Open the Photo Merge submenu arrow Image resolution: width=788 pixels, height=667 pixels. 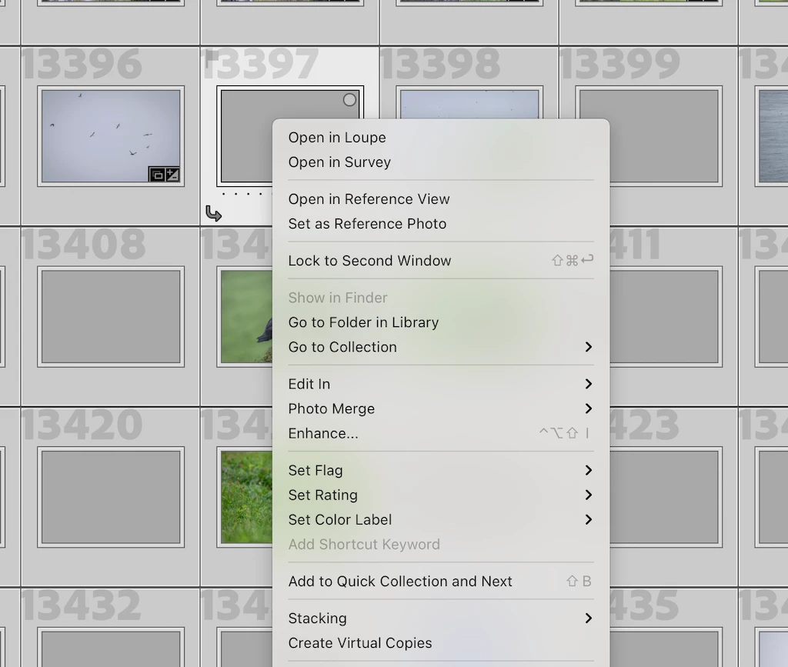(x=589, y=409)
